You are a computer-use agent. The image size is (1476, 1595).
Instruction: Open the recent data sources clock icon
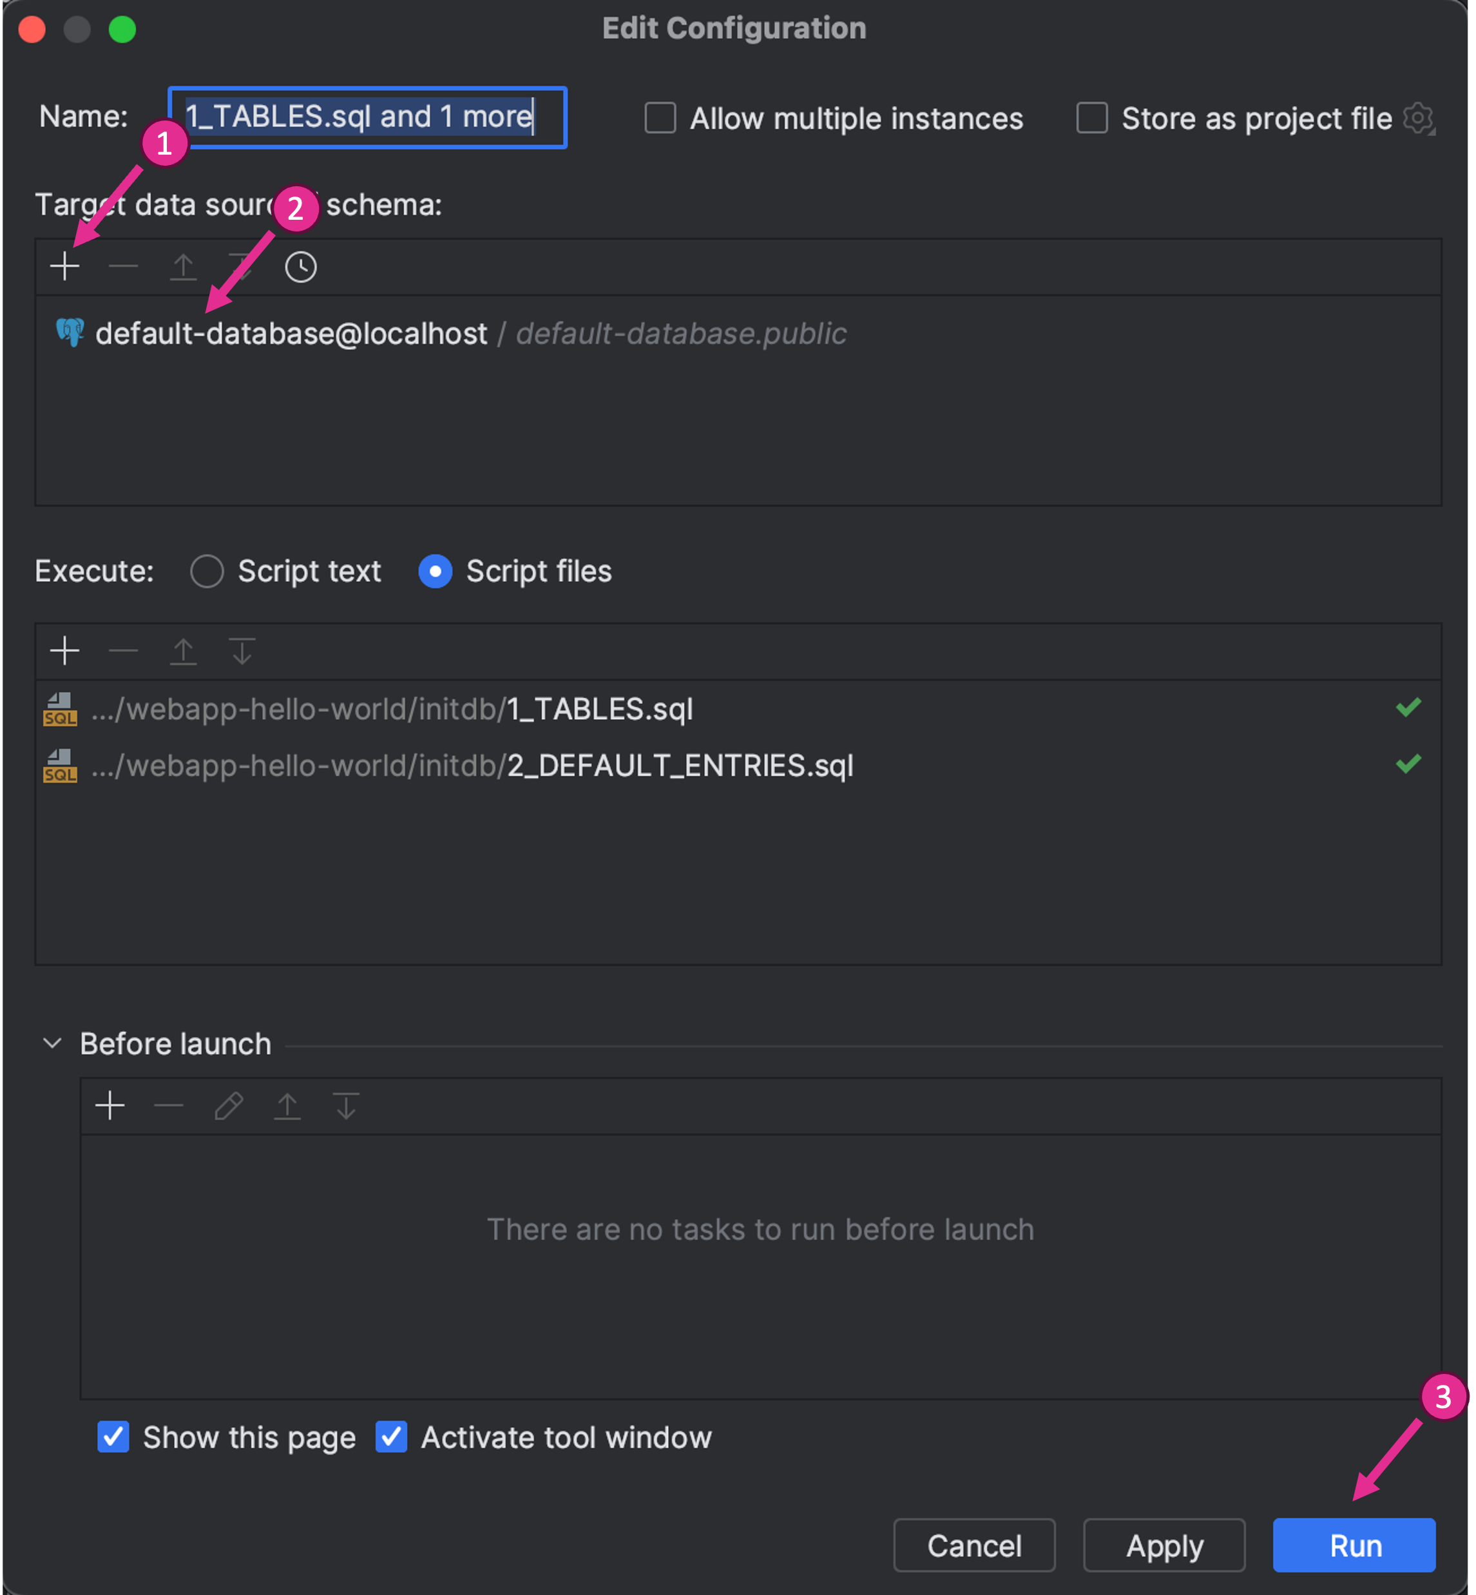coord(301,267)
